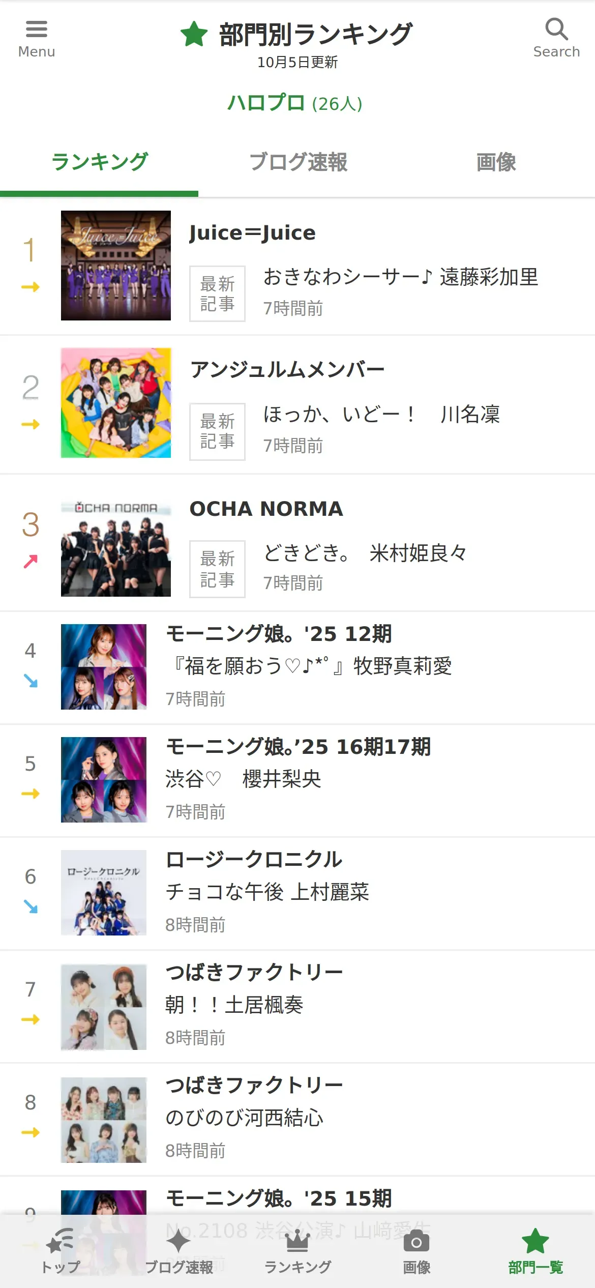Viewport: 595px width, 1288px height.
Task: Switch to the 画像 tab
Action: coord(496,162)
